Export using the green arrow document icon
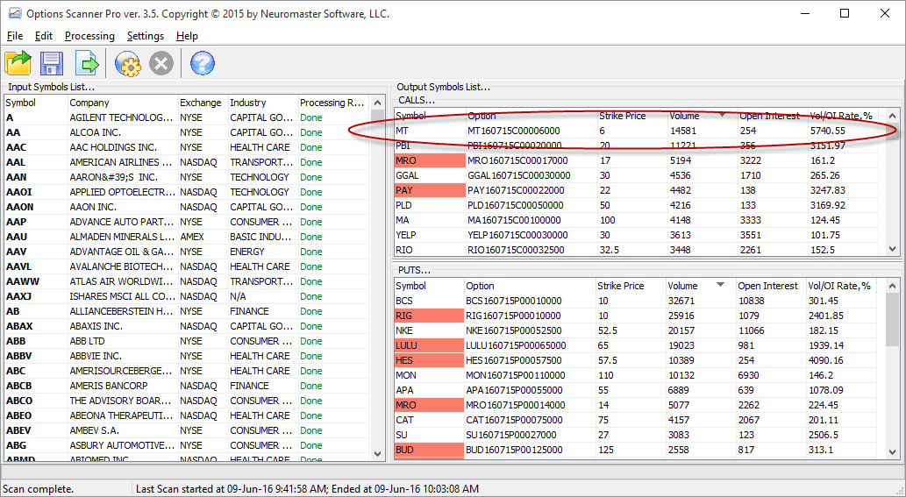This screenshot has width=906, height=497. pos(87,63)
